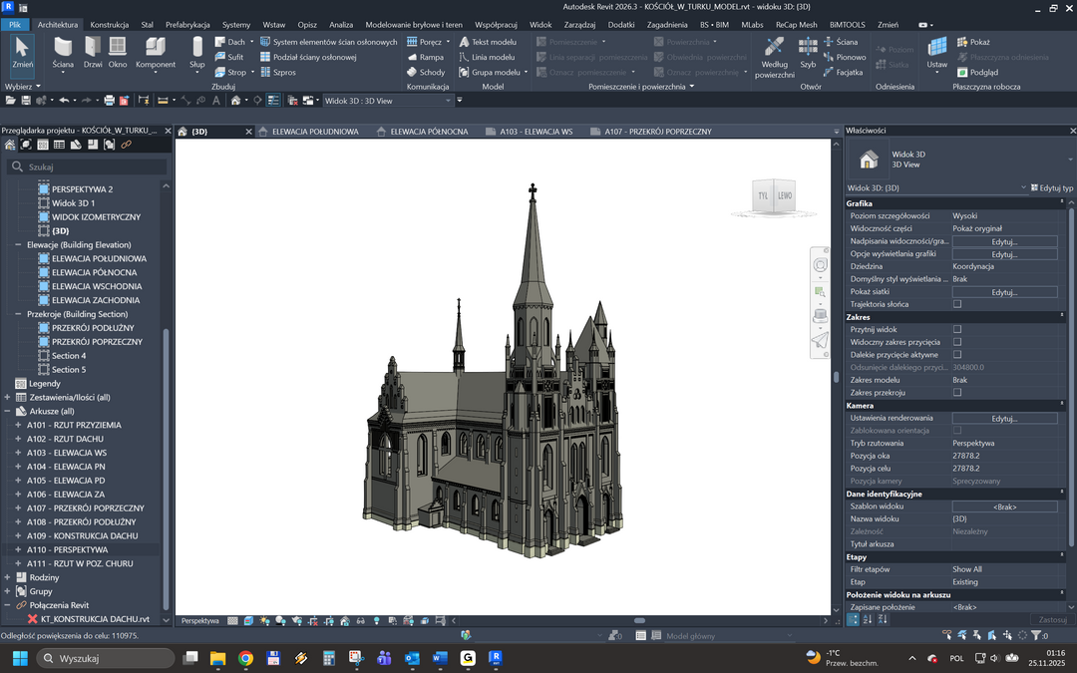The image size is (1077, 673).
Task: Collapse the Elewacje (Building Elevation) tree node
Action: coord(18,245)
